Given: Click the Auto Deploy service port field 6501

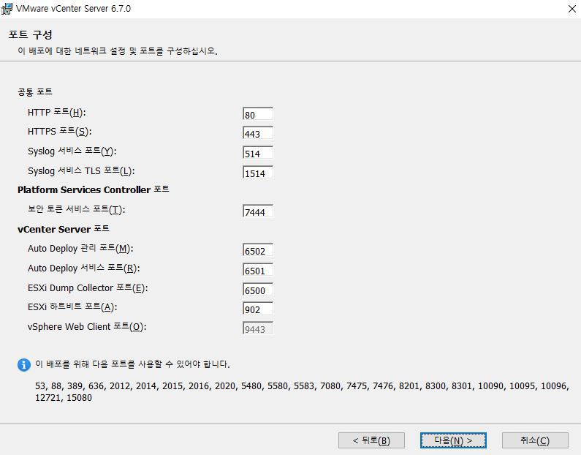Looking at the screenshot, I should [258, 270].
